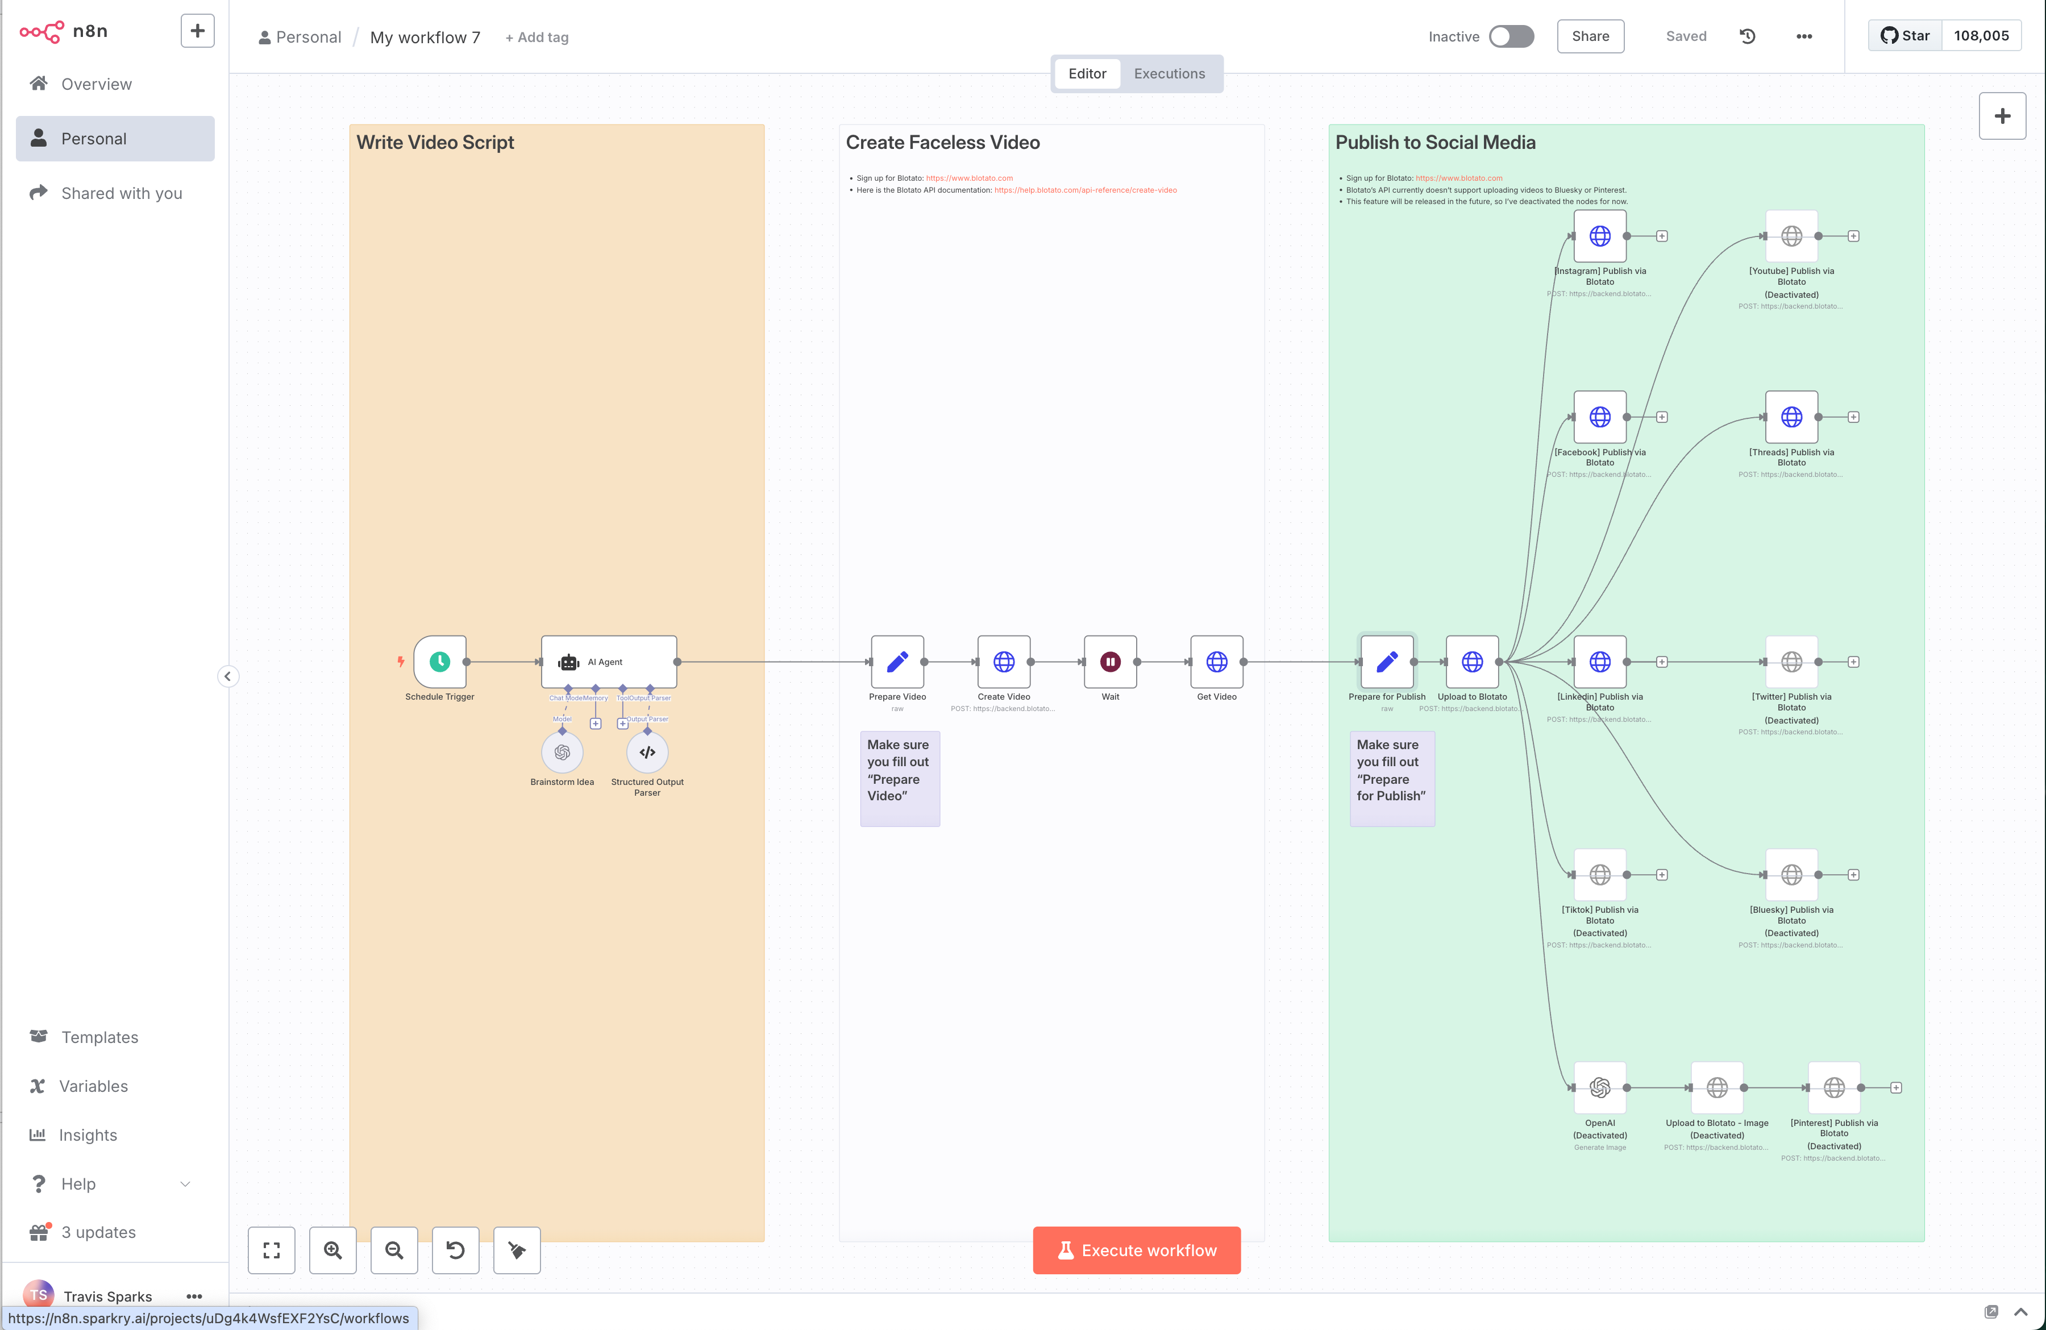Click the n8n logo
This screenshot has height=1330, width=2046.
[64, 31]
